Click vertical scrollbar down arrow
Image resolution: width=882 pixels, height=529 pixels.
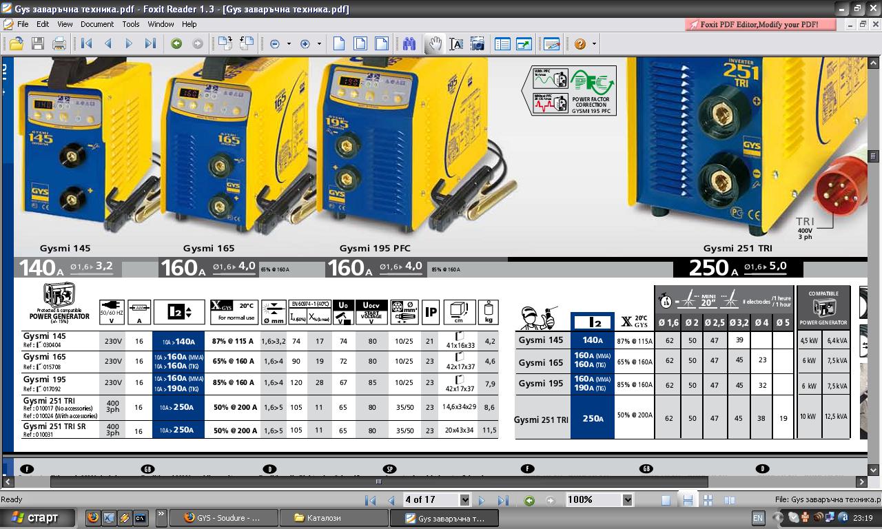point(873,470)
